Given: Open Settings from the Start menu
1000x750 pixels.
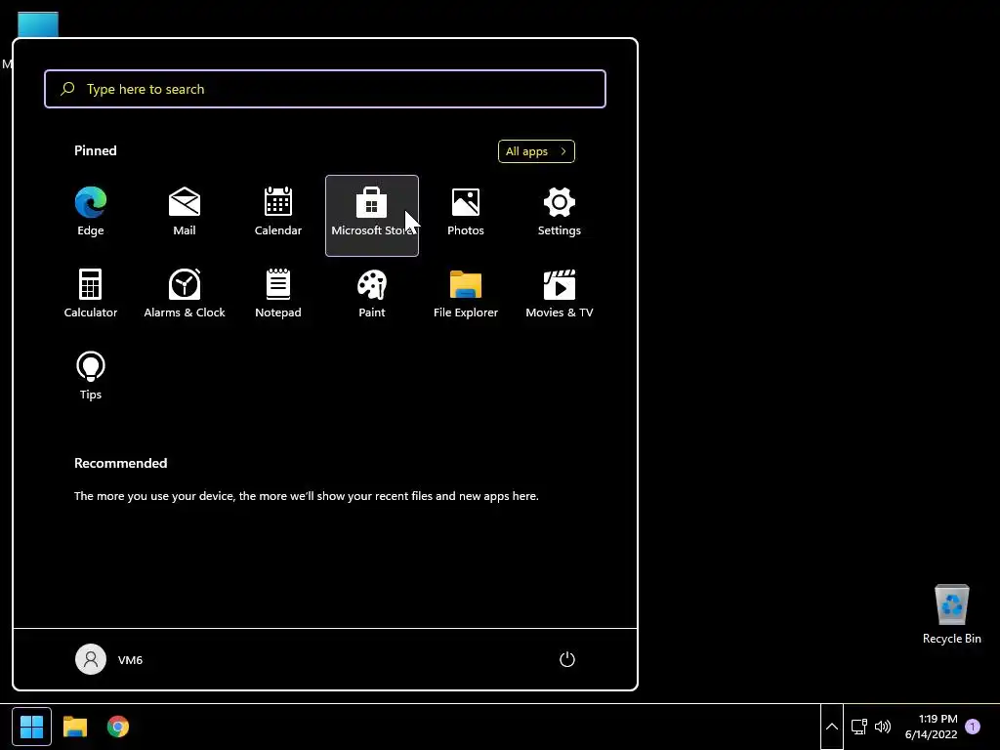Looking at the screenshot, I should [560, 215].
